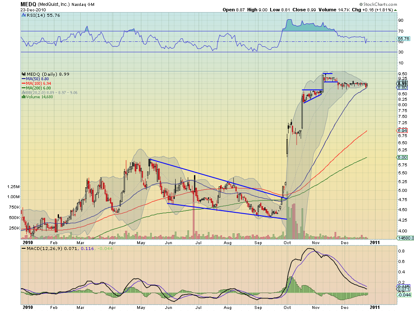This screenshot has height=311, width=414.
Task: Click the 0.4 label on MACD axis
Action: (x=401, y=272)
